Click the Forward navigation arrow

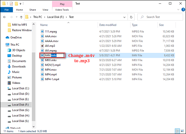coord(11,17)
